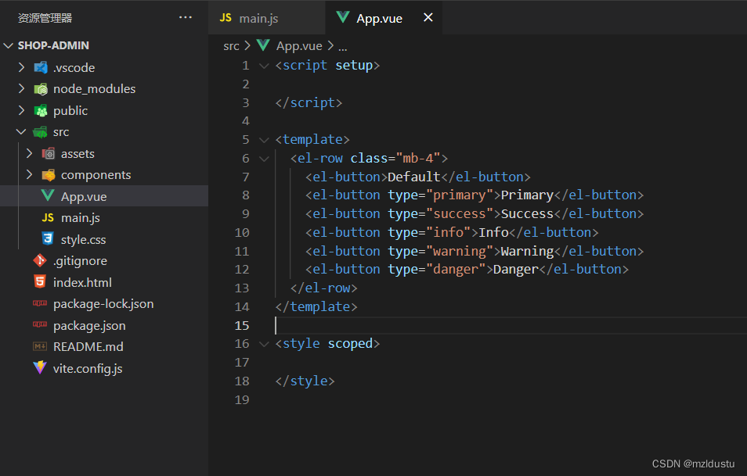Screen dimensions: 747x476
Task: Expand the node_modules folder chevron
Action: (x=21, y=88)
